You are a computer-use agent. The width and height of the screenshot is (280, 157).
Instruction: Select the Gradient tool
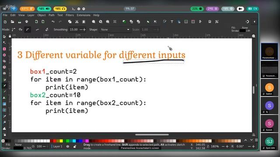coord(4,104)
